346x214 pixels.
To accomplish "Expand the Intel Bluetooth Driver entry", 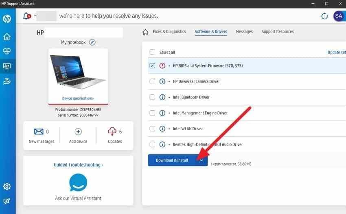I will point(169,97).
